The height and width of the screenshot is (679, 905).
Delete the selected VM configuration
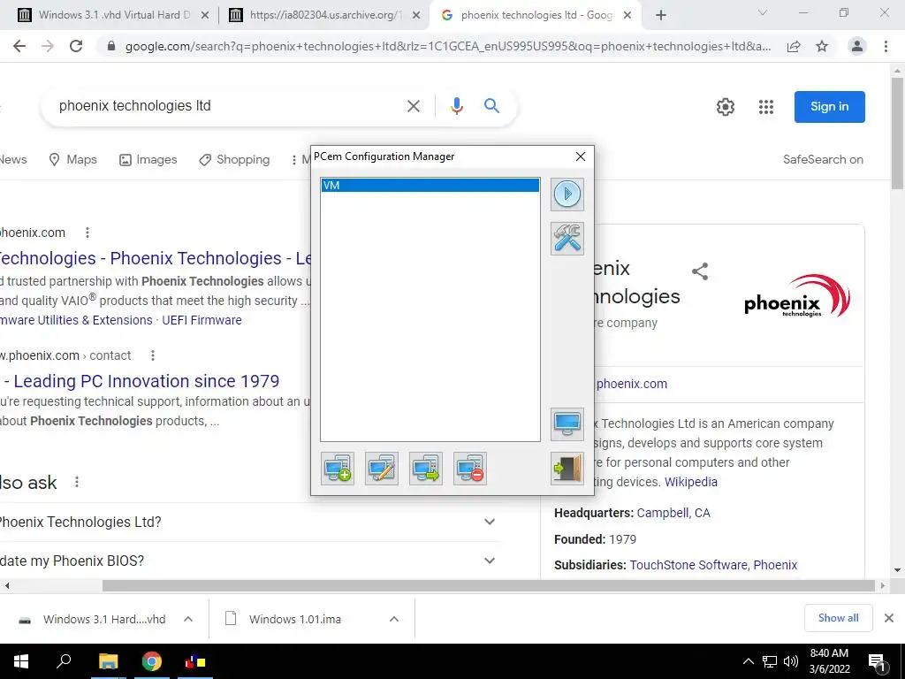(470, 469)
